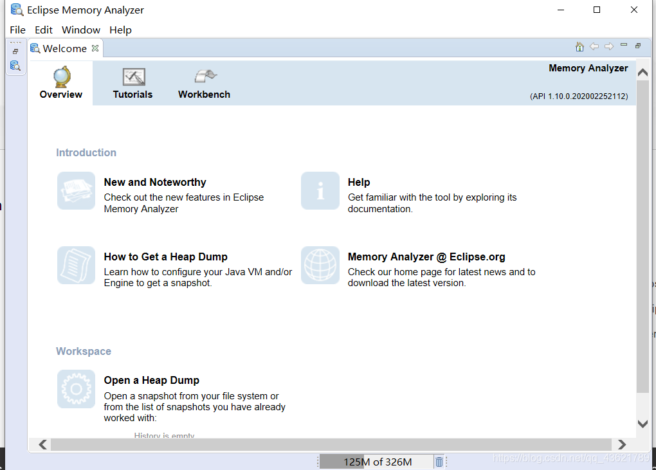656x470 pixels.
Task: Open the File menu
Action: 17,30
